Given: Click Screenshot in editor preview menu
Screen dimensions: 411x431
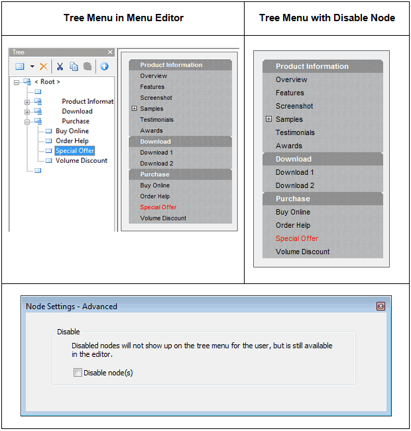Looking at the screenshot, I should 156,98.
